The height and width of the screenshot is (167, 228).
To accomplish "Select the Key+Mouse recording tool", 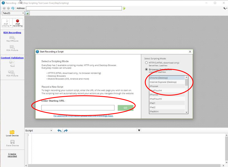I will pyautogui.click(x=12, y=39).
